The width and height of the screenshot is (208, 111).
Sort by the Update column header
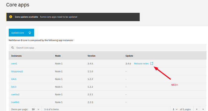129,56
